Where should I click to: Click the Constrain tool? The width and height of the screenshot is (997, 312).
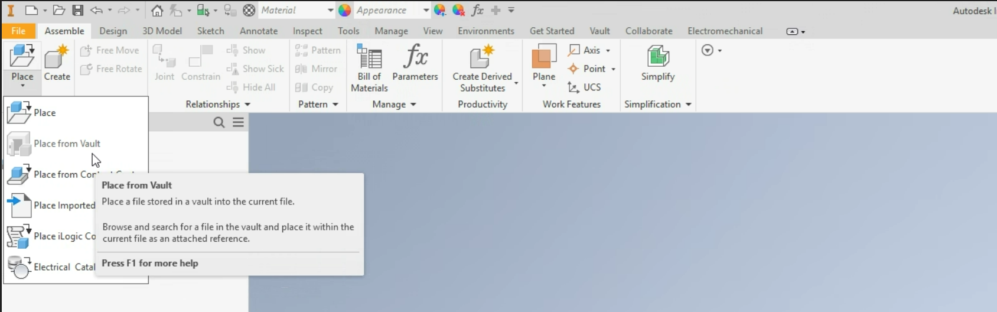(201, 63)
